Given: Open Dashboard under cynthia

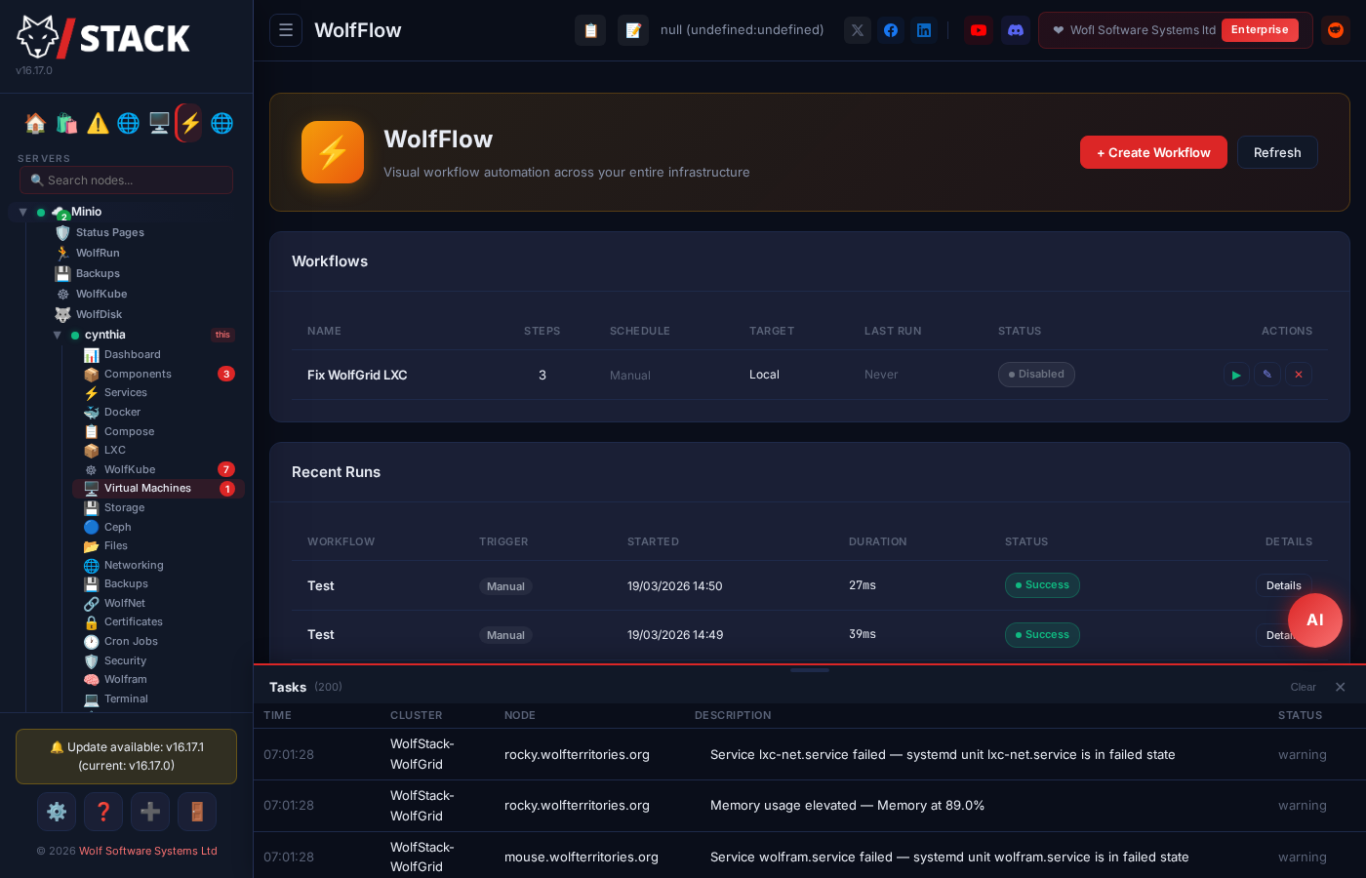Looking at the screenshot, I should pos(133,355).
